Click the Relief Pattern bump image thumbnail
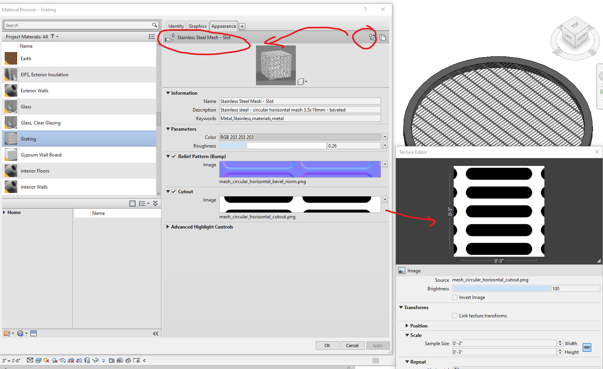This screenshot has width=603, height=369. click(300, 169)
